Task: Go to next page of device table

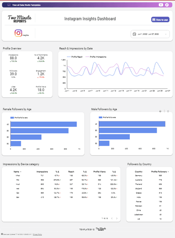Action: pyautogui.click(x=117, y=218)
